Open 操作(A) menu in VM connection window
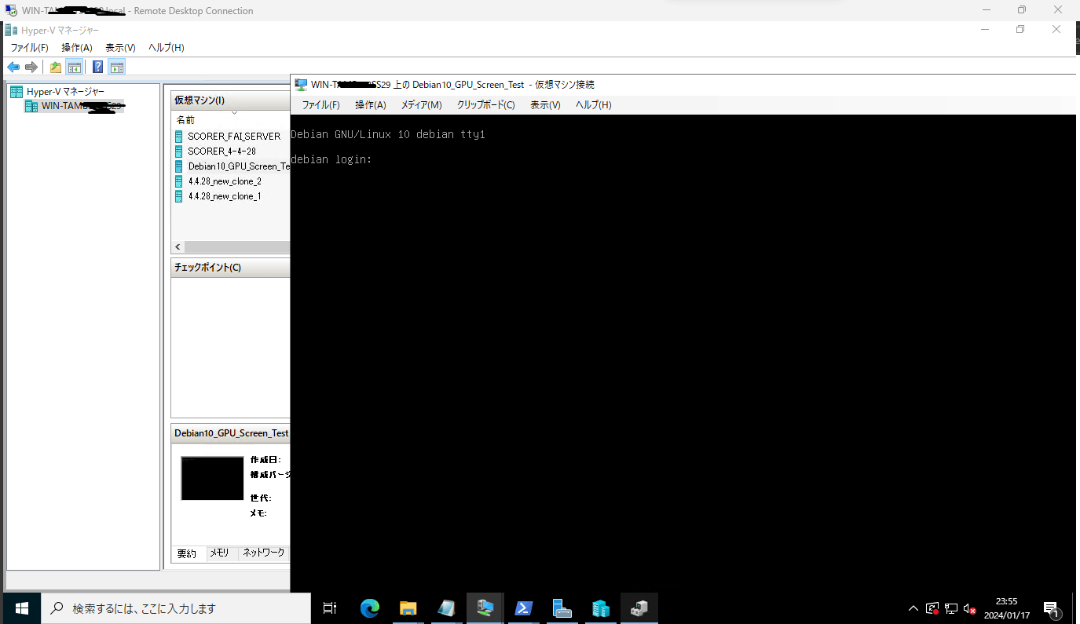This screenshot has height=624, width=1080. click(x=371, y=105)
